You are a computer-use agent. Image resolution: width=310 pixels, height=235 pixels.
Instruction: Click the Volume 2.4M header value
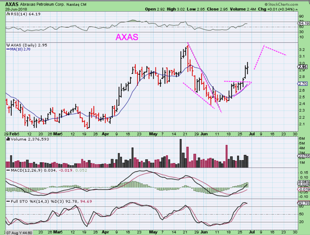[x=243, y=9]
